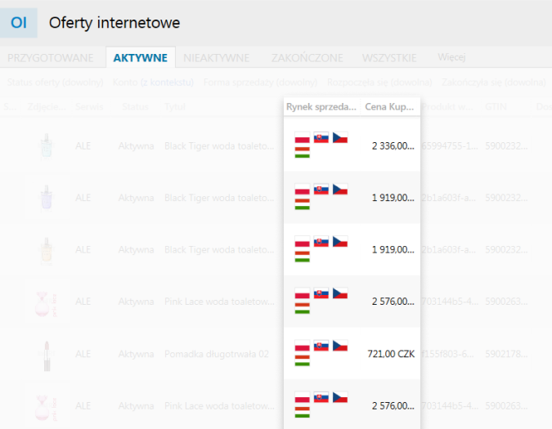Expand the Konto (z kontekstu) filter
Screen dimensions: 552x429
[155, 83]
